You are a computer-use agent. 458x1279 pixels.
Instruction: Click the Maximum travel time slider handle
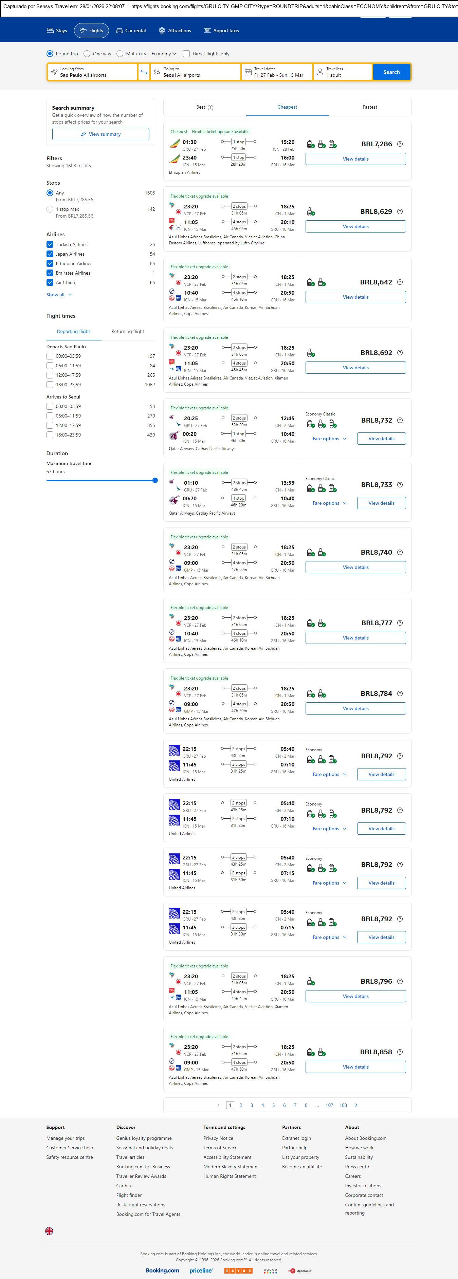click(155, 480)
